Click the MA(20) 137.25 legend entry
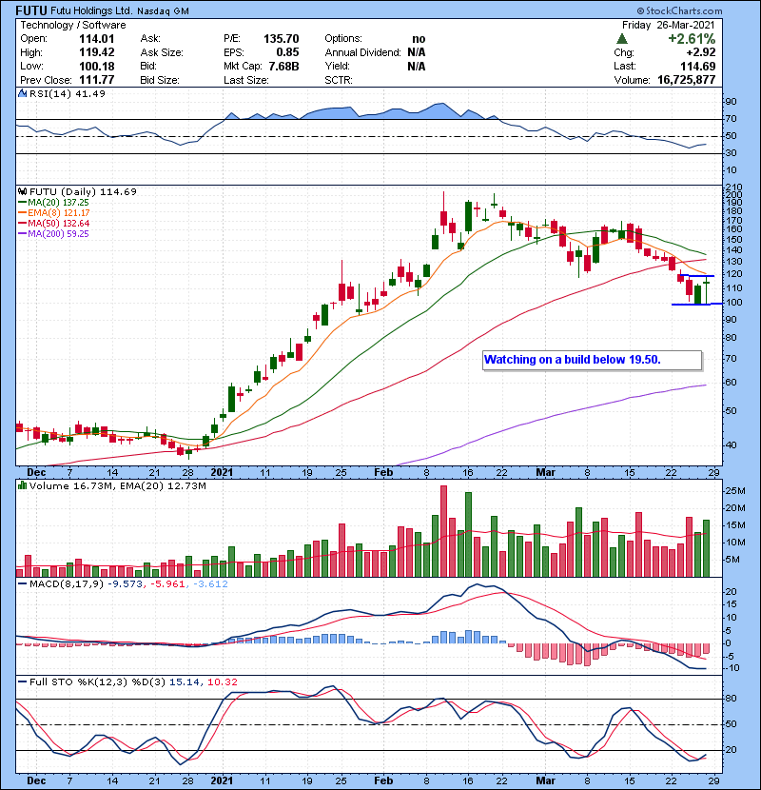Image resolution: width=761 pixels, height=790 pixels. click(53, 202)
